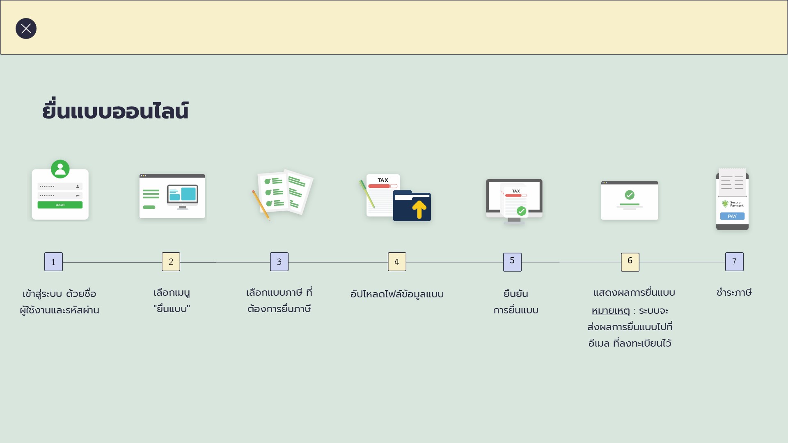Select step marker 7 on timeline
The height and width of the screenshot is (443, 788).
[734, 262]
